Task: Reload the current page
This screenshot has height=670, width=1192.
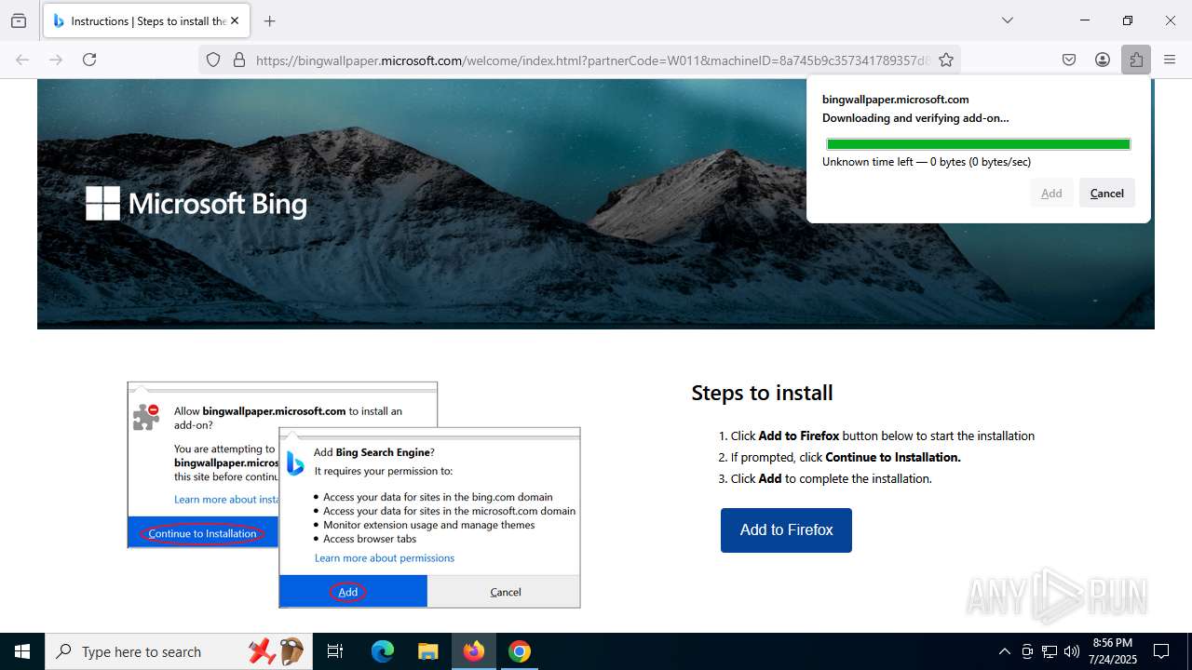Action: (89, 60)
